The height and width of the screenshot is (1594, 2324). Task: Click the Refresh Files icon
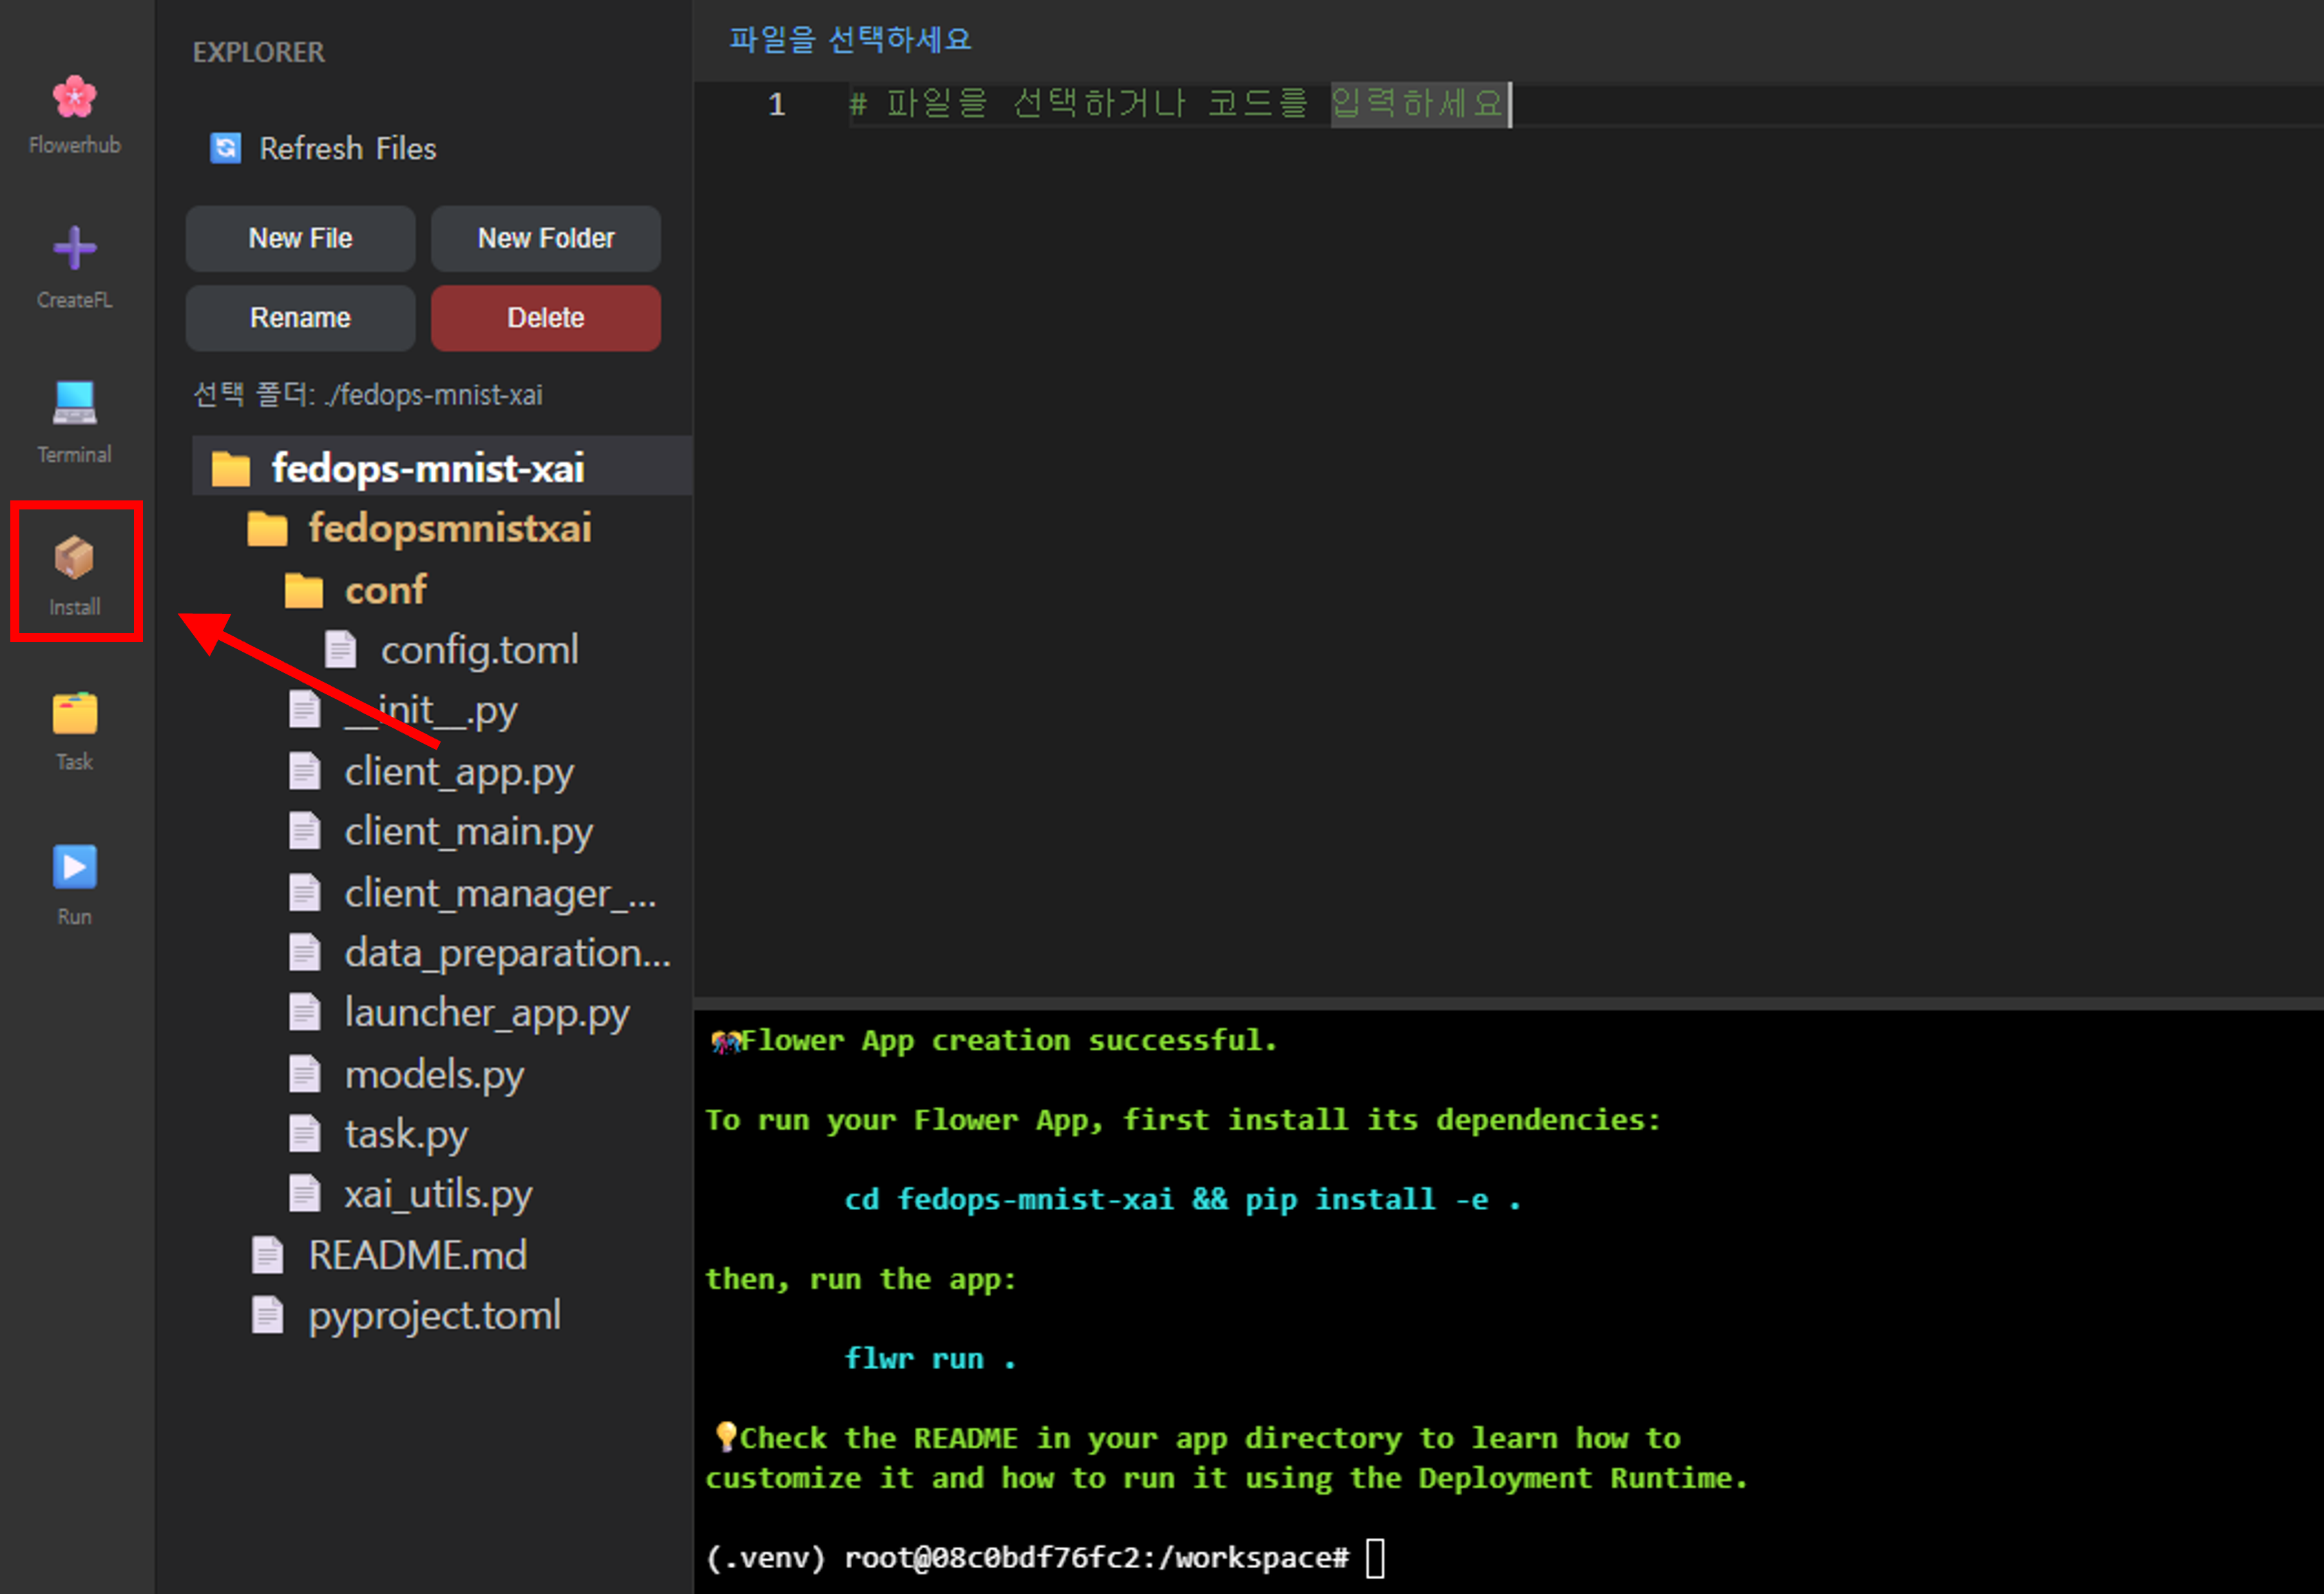pos(225,148)
